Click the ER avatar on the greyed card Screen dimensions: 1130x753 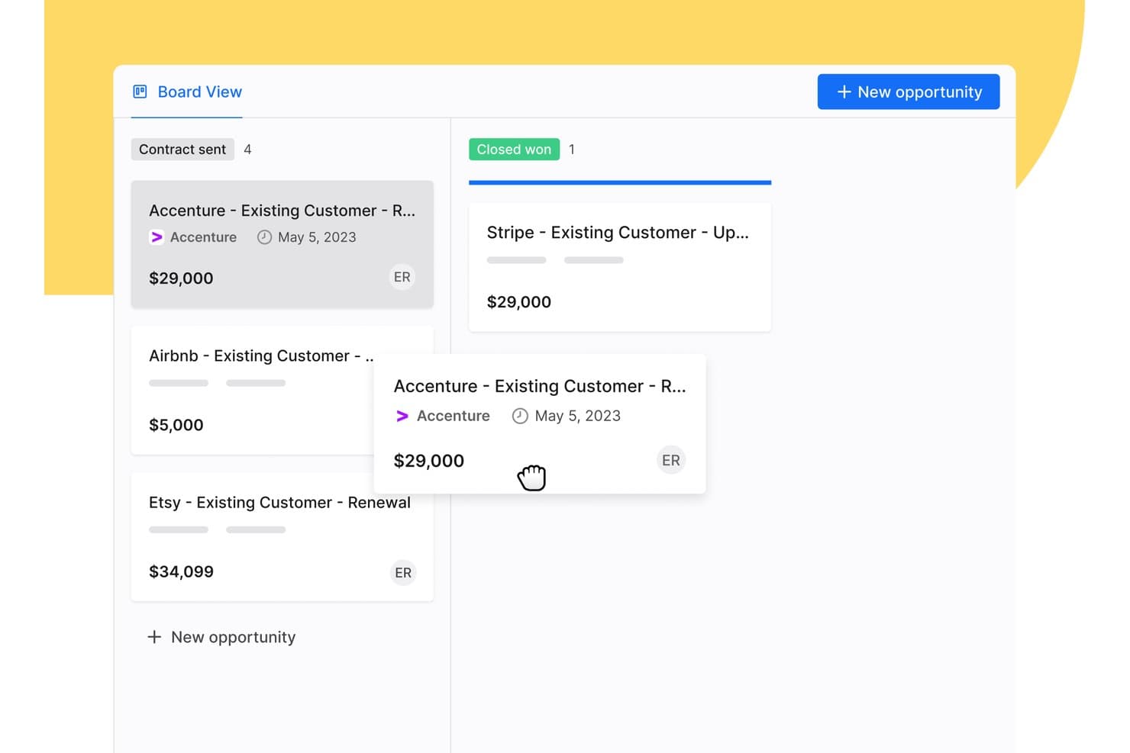click(x=402, y=277)
